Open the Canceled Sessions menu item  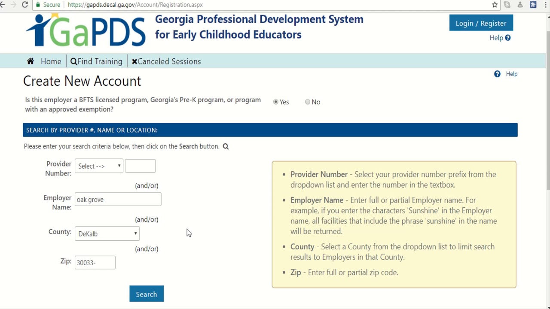coord(166,61)
